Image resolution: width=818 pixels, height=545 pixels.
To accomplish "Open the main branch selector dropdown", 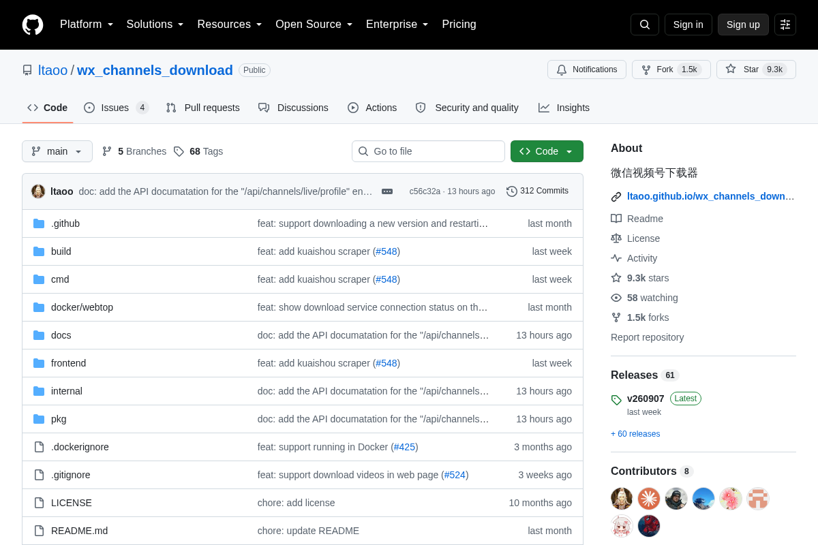I will click(x=57, y=151).
